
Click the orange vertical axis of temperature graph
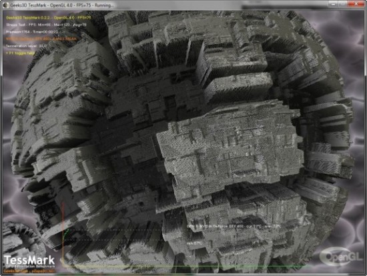click(63, 234)
